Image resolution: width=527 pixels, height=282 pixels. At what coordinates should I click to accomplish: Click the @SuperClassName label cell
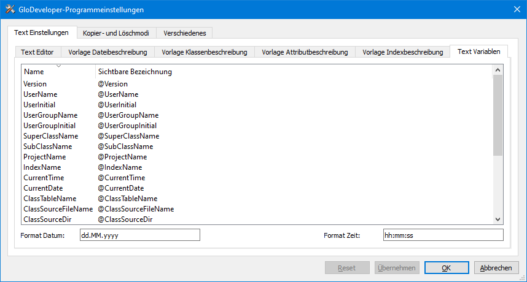[x=128, y=136]
